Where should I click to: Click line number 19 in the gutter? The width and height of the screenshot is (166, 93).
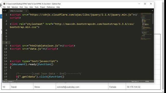click(x=5, y=77)
